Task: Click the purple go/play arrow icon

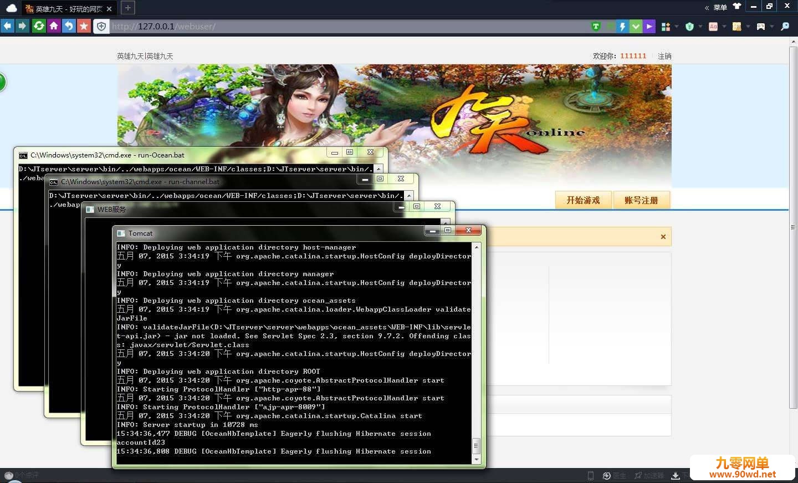Action: point(649,26)
